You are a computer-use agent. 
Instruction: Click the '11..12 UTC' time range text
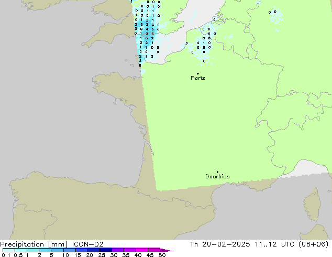pyautogui.click(x=274, y=244)
